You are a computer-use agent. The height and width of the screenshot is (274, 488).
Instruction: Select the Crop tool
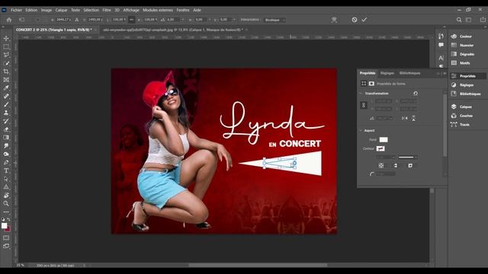tap(6, 72)
